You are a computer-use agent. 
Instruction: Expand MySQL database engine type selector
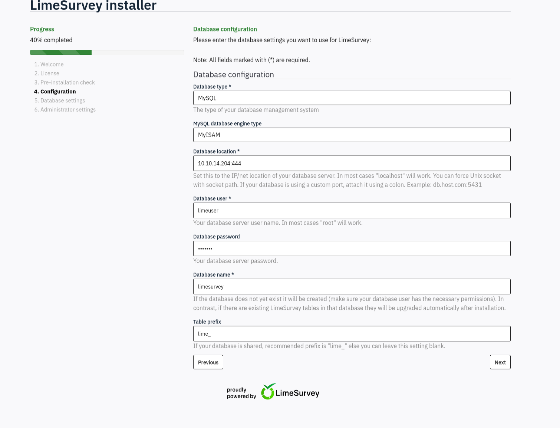pyautogui.click(x=352, y=135)
